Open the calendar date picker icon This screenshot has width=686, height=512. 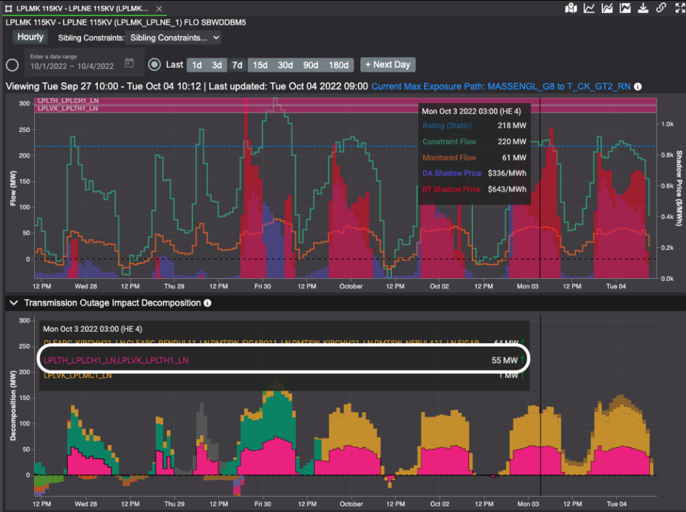coord(129,64)
